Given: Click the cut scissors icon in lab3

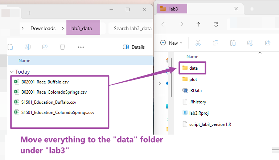Looking at the screenshot, I should click(198, 43).
